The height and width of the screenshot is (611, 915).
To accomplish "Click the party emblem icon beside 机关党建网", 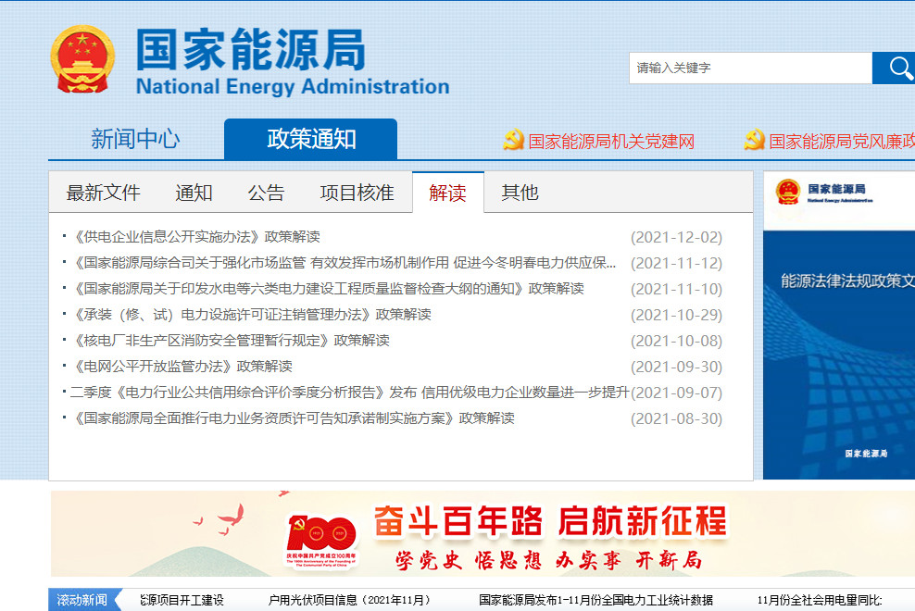I will click(x=513, y=140).
